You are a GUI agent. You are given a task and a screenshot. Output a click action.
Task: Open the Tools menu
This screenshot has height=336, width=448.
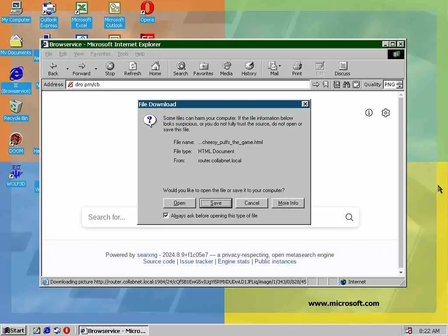click(123, 54)
